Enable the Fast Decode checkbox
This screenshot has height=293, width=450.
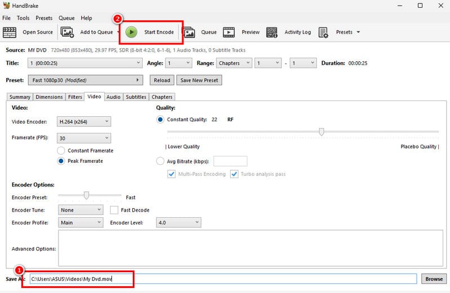click(114, 210)
